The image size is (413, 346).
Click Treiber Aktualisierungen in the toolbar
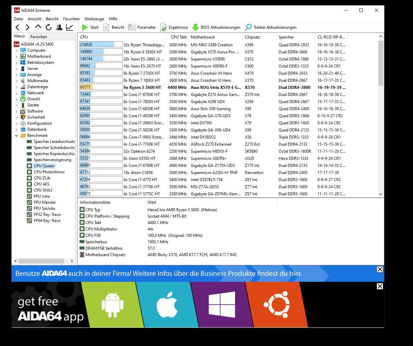(271, 27)
